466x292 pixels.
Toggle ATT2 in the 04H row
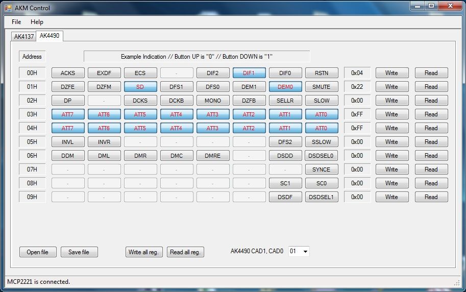click(x=249, y=128)
